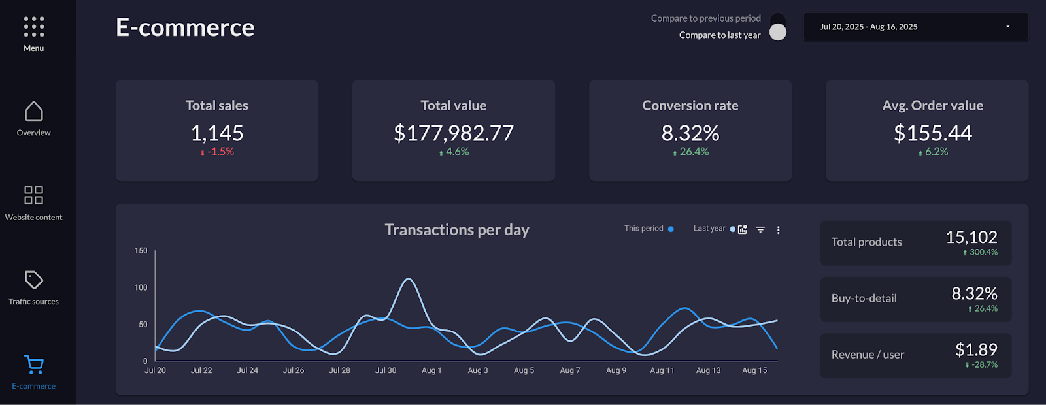Select 'Compare to last year' option

click(719, 35)
